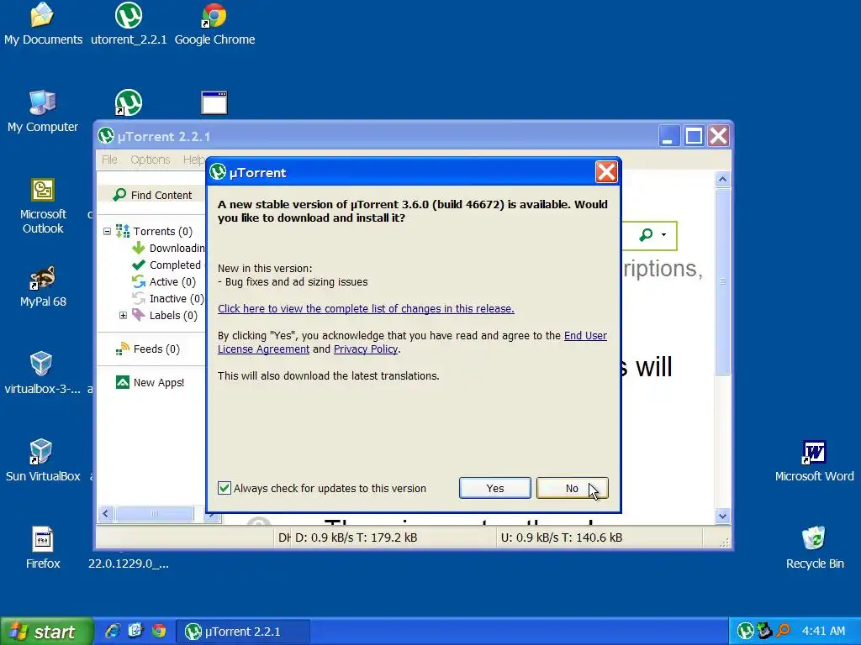Viewport: 861px width, 645px height.
Task: Open the End User License Agreement link
Action: [x=412, y=343]
